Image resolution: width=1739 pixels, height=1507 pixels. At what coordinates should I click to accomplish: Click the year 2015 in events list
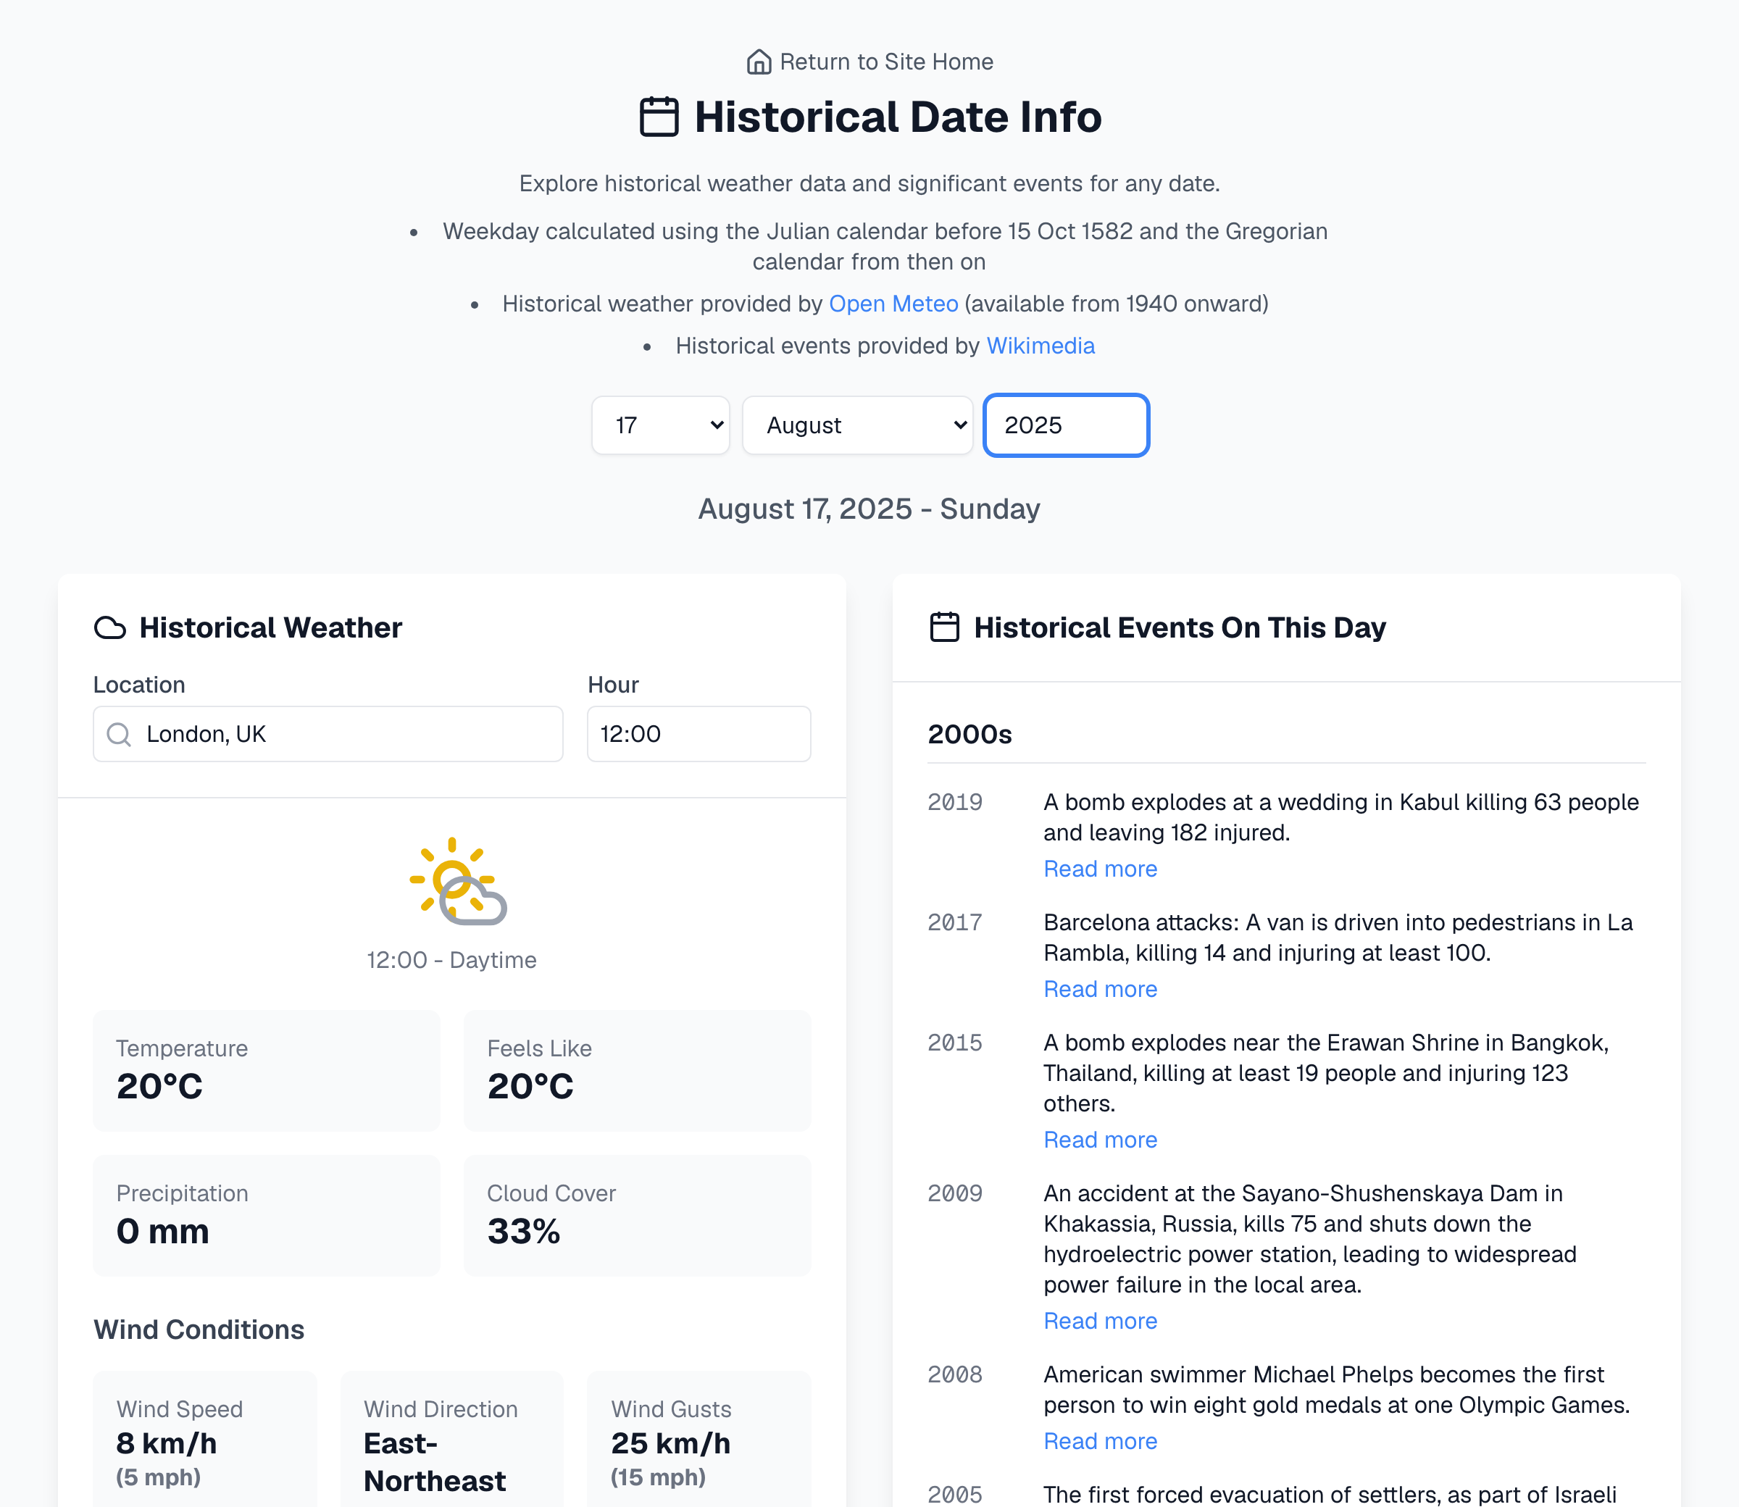pos(955,1043)
